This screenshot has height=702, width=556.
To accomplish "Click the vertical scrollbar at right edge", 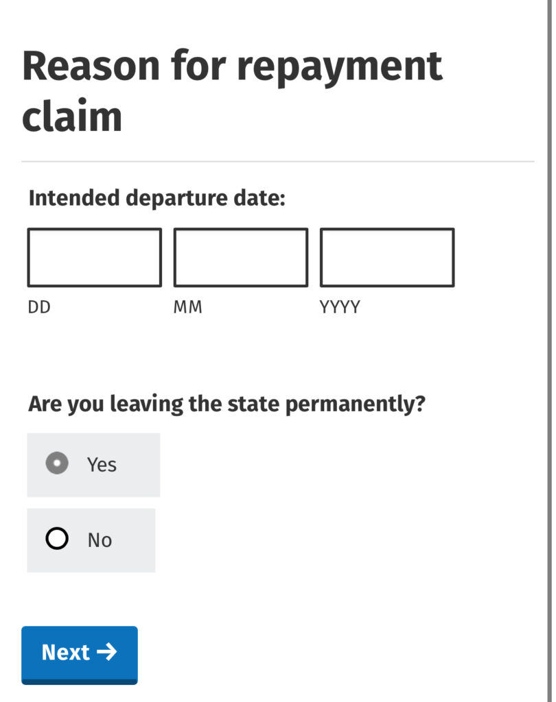I will point(550,351).
